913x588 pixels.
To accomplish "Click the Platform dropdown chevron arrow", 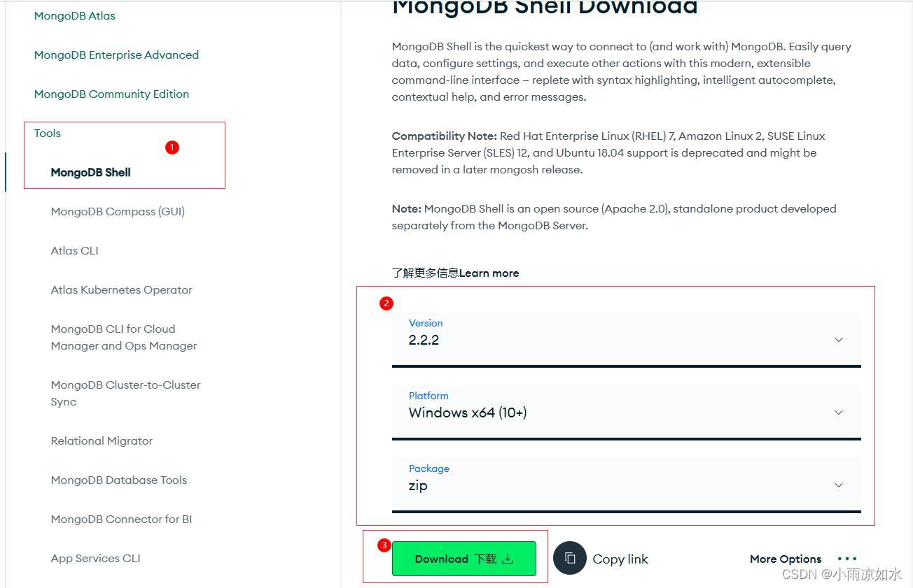I will 839,413.
